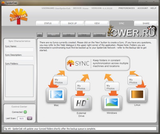Click the External Drive HD icon
The width and height of the screenshot is (160, 134).
point(81,103)
